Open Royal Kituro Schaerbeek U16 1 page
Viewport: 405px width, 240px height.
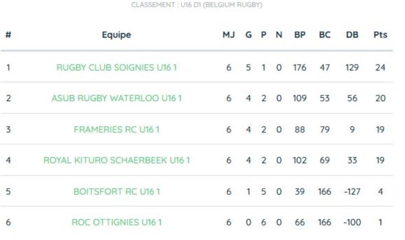(x=117, y=160)
